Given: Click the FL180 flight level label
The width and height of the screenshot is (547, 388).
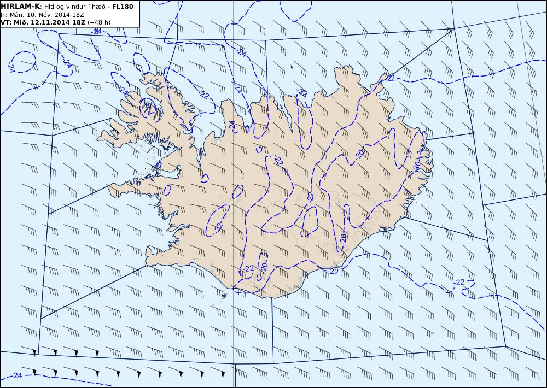Looking at the screenshot, I should coord(123,7).
